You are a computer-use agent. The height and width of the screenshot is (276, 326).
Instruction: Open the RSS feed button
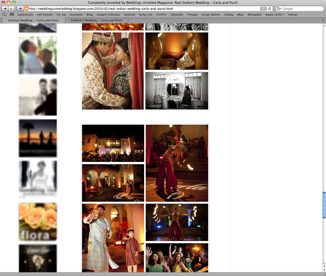point(263,9)
